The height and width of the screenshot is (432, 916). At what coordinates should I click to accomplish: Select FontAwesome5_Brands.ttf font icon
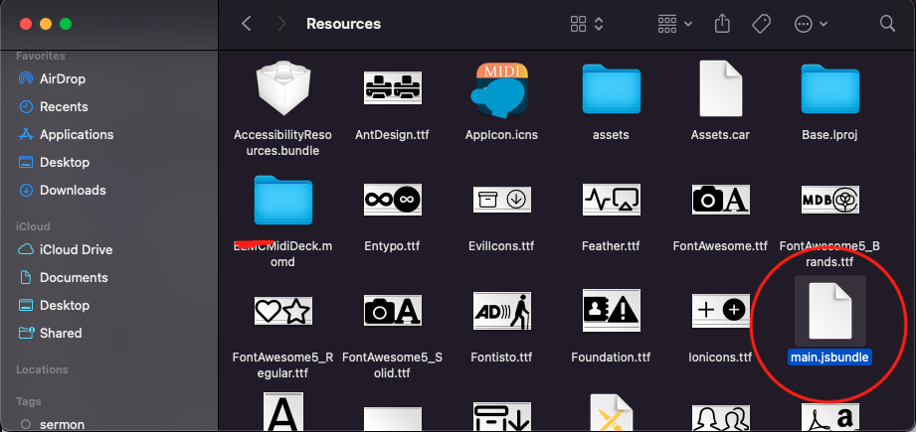pyautogui.click(x=829, y=200)
